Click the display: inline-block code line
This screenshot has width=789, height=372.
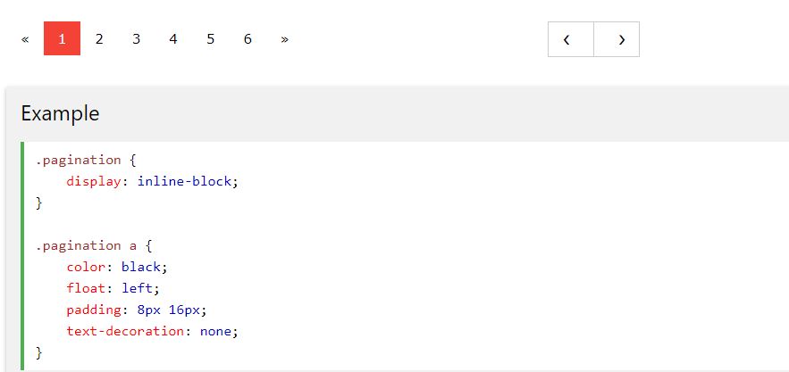click(x=152, y=181)
